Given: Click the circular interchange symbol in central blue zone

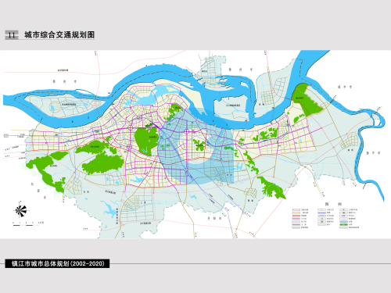Looking at the screenshot, I should 187,132.
